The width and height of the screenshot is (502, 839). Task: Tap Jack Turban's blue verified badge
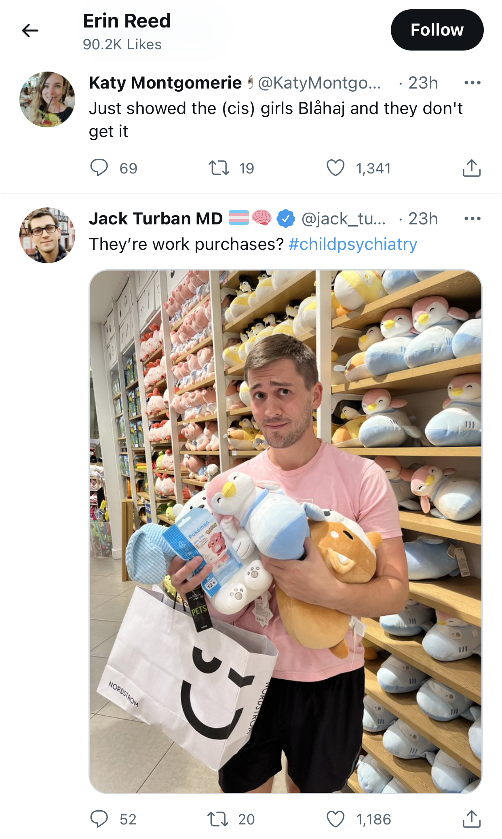click(x=286, y=219)
